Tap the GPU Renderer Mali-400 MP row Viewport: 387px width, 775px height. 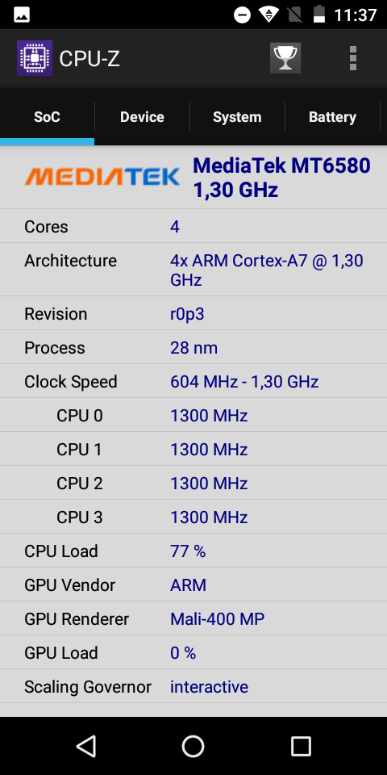click(x=193, y=618)
